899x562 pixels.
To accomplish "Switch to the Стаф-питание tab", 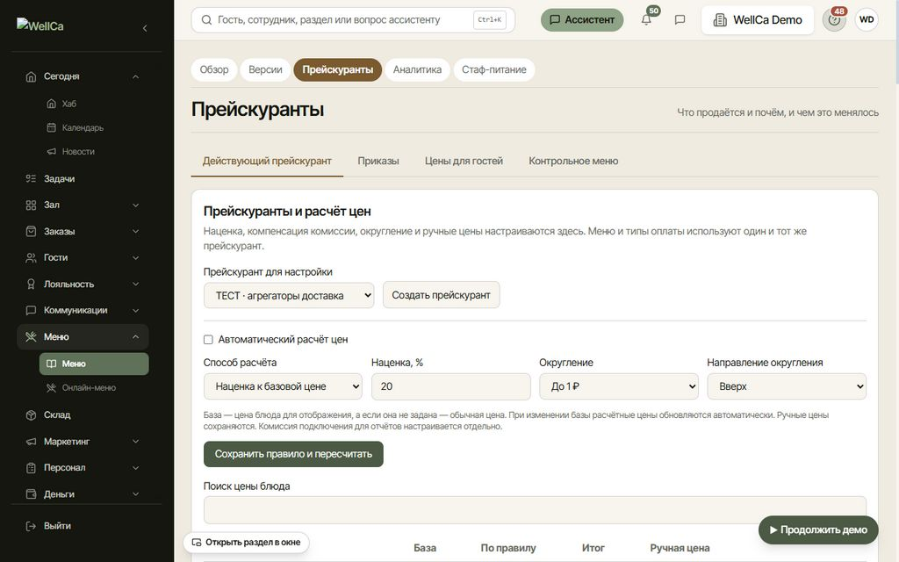I will [x=494, y=70].
